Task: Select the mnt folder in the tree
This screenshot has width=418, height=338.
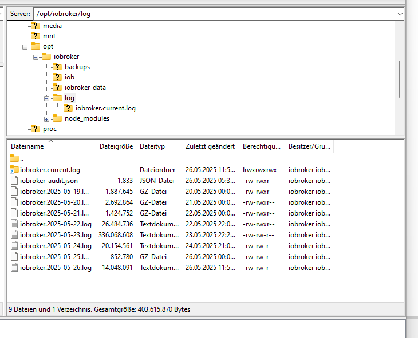Action: point(49,36)
